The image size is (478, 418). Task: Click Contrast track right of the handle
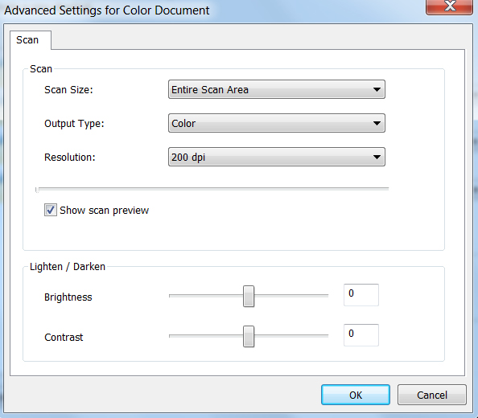tap(291, 335)
